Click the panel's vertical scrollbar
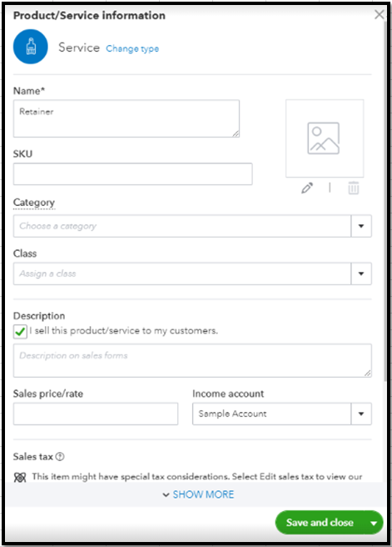This screenshot has height=547, width=392. (x=385, y=201)
